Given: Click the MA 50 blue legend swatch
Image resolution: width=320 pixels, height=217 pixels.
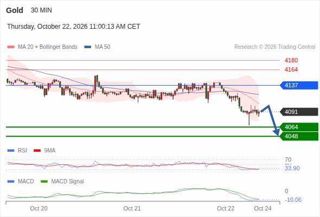Looking at the screenshot, I should [x=88, y=47].
